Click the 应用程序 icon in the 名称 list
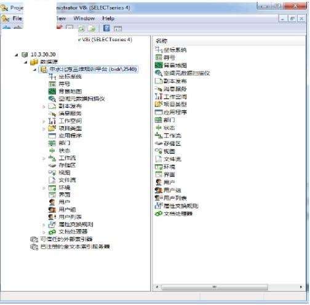Viewport: 310px width, 305px height. 159,112
